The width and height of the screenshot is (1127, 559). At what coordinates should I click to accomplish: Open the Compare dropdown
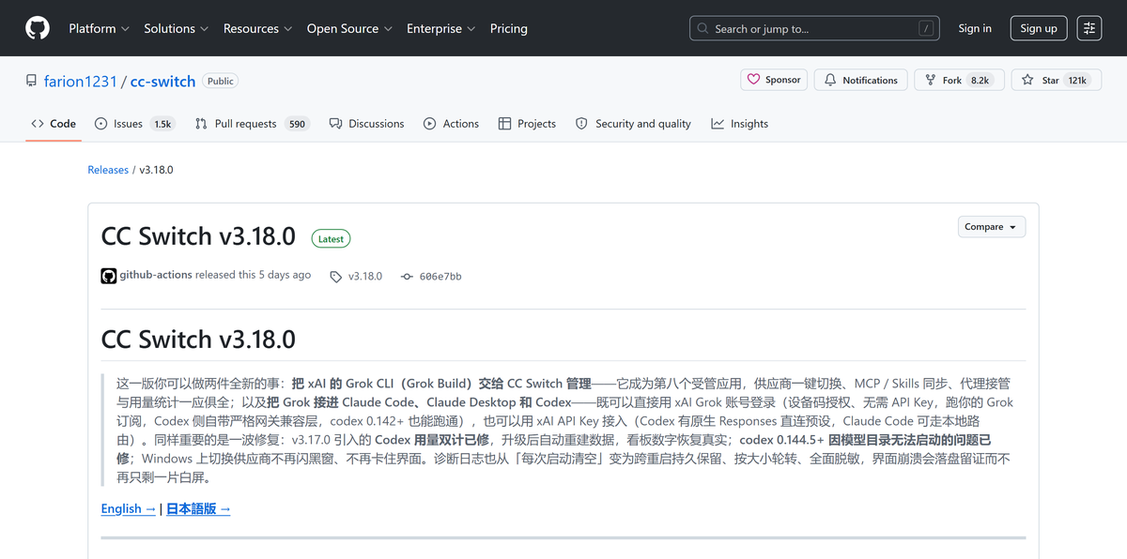click(992, 227)
